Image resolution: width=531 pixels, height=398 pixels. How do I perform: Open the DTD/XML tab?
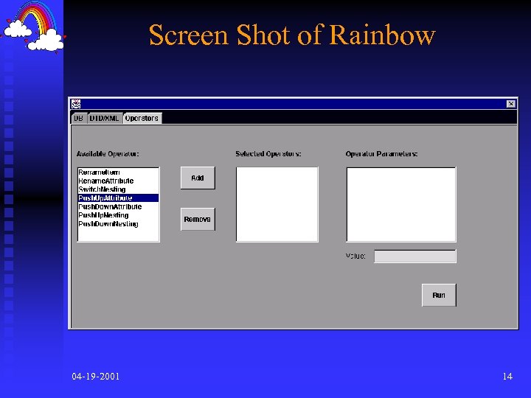(x=104, y=118)
